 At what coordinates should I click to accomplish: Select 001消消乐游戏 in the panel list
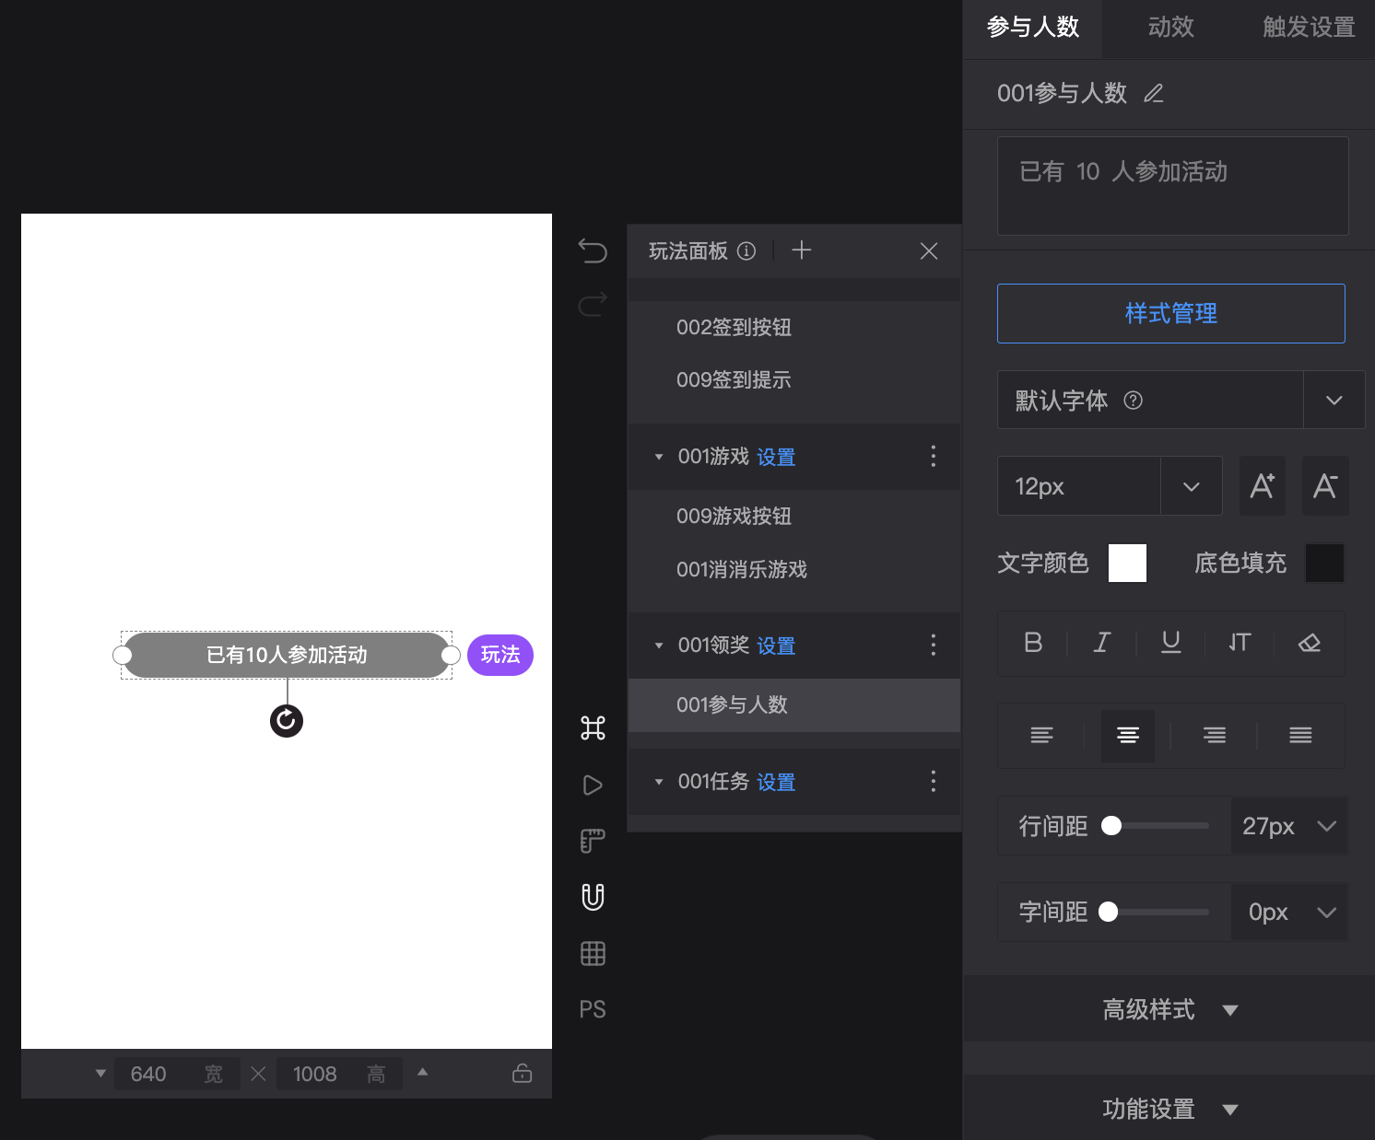pos(794,570)
